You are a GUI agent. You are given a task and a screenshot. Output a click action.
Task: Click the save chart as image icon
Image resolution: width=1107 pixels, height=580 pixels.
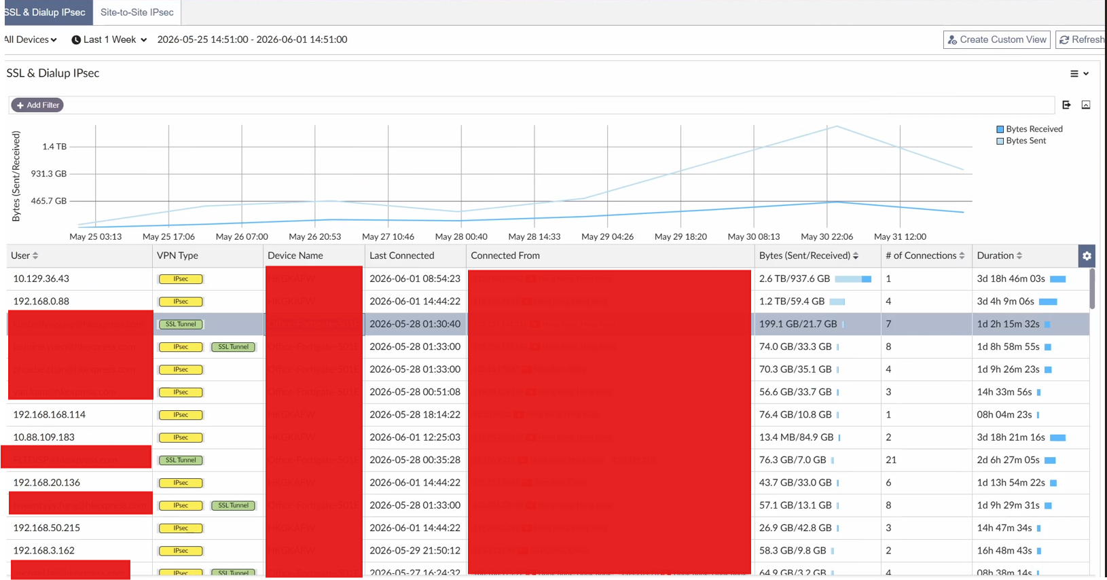click(1086, 105)
